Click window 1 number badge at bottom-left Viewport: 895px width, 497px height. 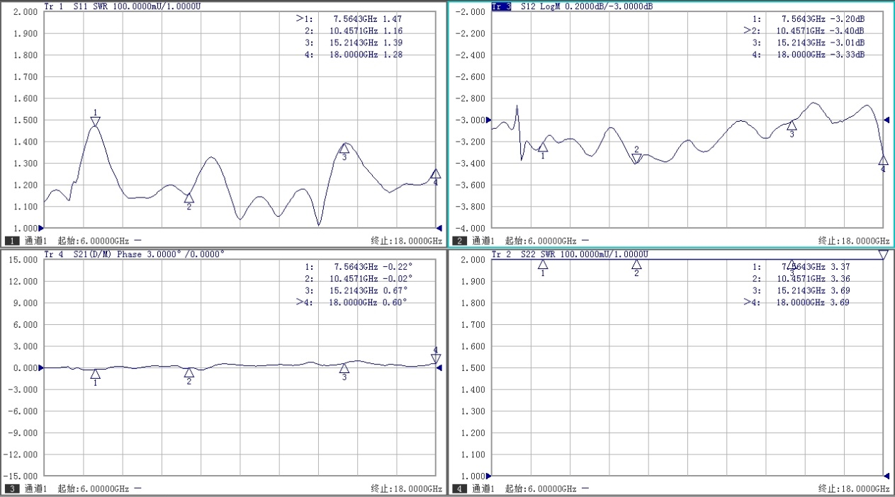12,241
